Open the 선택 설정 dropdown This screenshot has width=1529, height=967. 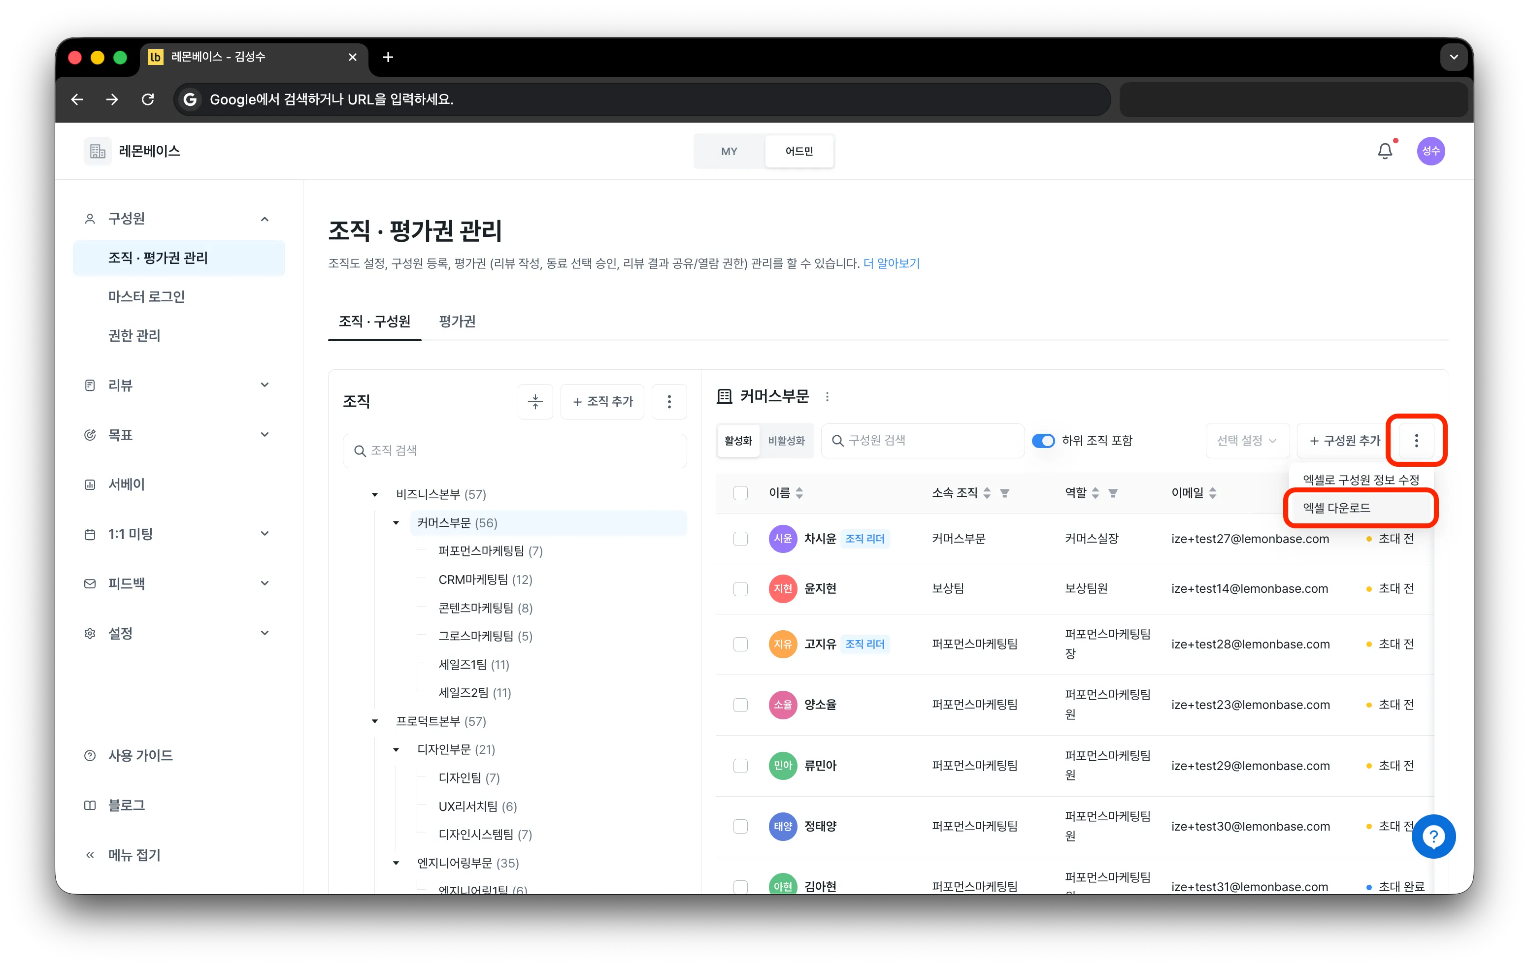pos(1247,440)
